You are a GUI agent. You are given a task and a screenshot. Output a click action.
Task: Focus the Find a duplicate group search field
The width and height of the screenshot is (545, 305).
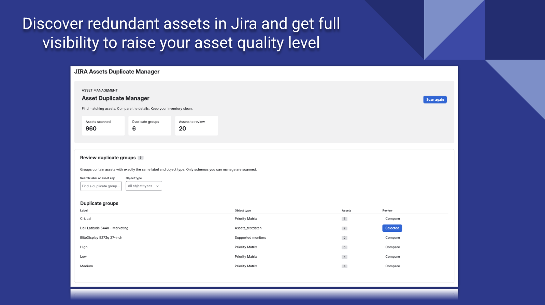101,186
